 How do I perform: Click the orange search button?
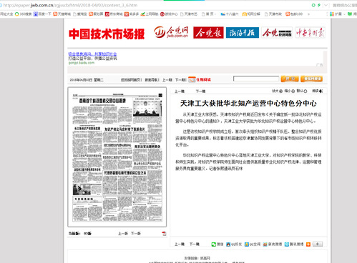coord(290,79)
